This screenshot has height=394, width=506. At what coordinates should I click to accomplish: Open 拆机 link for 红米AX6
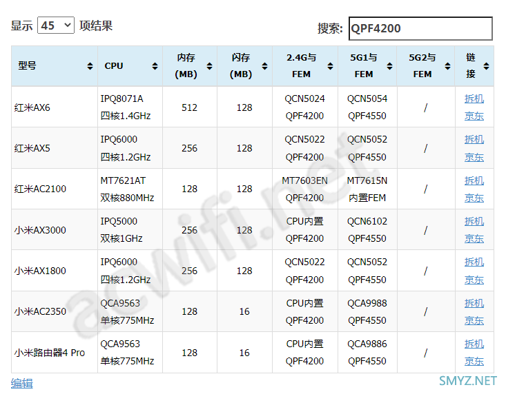point(474,98)
